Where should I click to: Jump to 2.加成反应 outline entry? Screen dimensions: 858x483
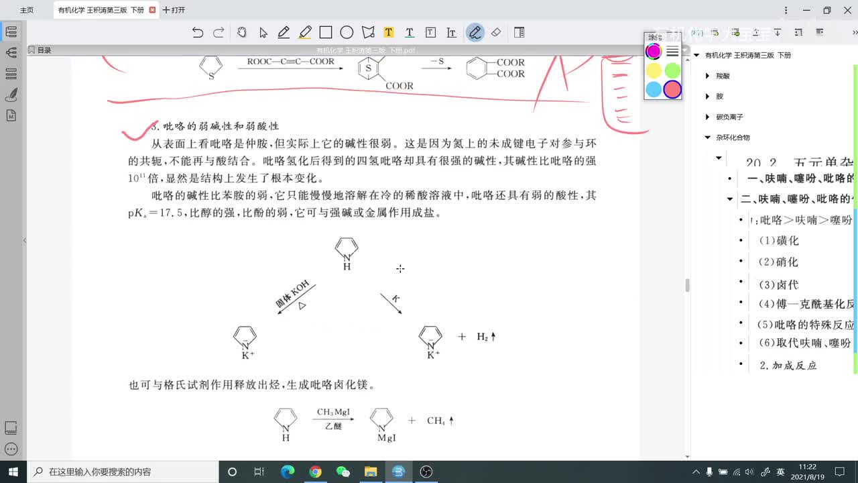pos(788,366)
